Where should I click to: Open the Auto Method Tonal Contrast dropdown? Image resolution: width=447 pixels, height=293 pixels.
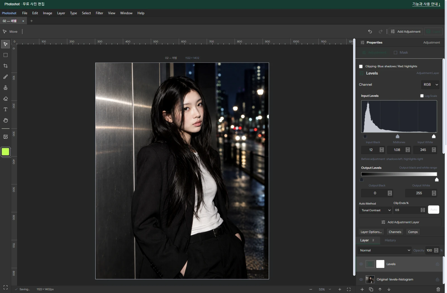(375, 210)
